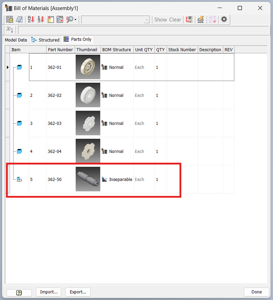Image resolution: width=273 pixels, height=300 pixels.
Task: Click Unit QTY Each cell for 362-01
Action: [144, 67]
